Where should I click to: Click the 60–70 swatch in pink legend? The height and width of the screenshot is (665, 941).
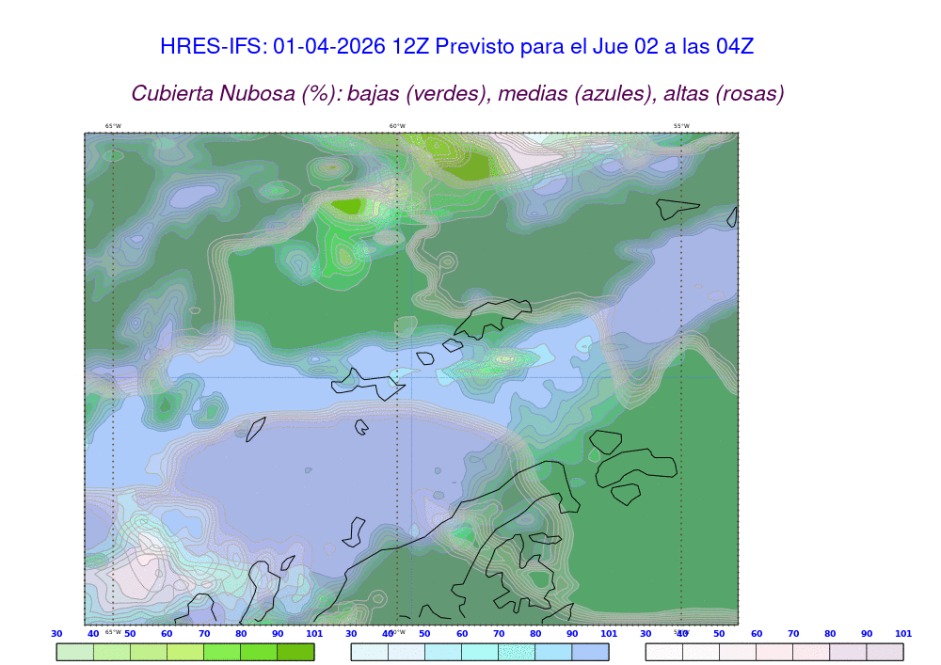pos(774,652)
